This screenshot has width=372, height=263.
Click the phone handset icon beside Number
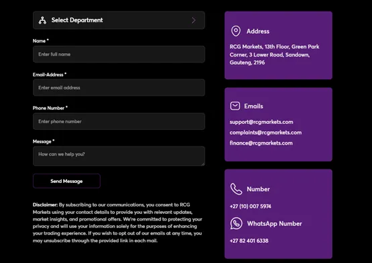236,189
